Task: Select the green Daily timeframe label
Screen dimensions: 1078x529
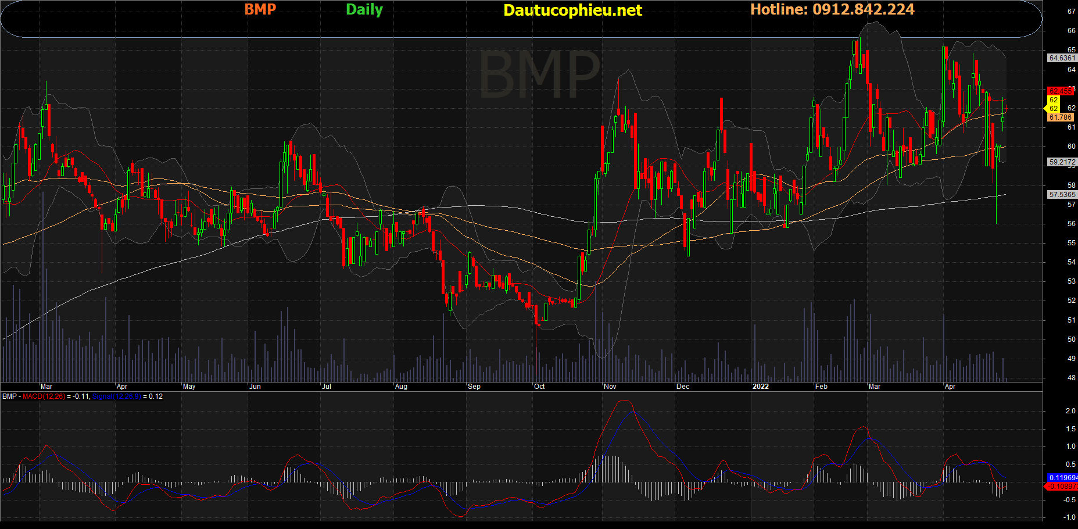Action: (364, 9)
